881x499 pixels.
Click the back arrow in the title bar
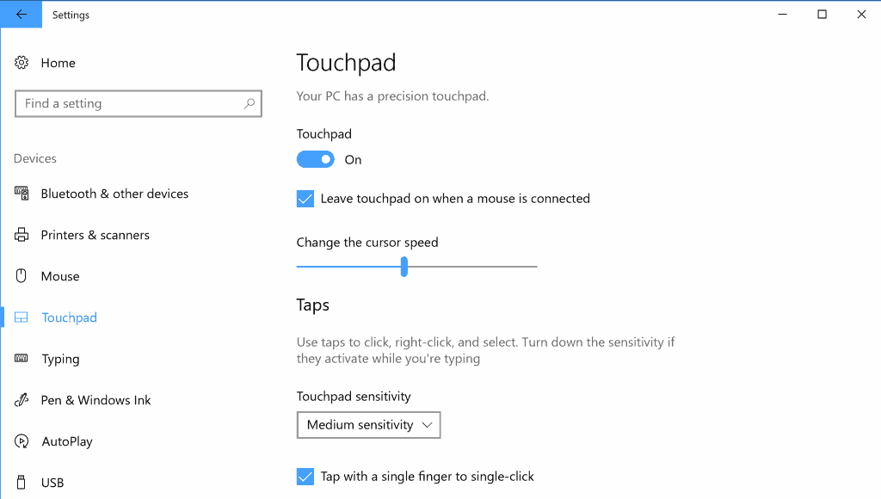pos(22,15)
